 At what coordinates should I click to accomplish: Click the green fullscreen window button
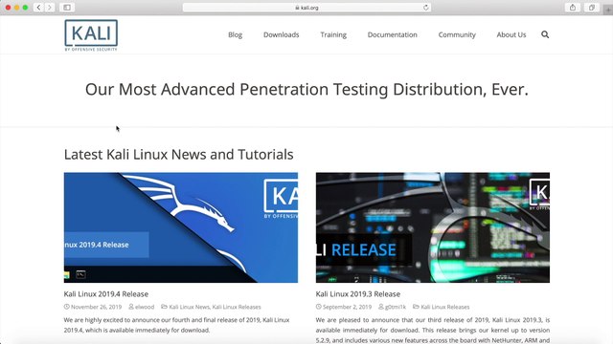tap(25, 8)
